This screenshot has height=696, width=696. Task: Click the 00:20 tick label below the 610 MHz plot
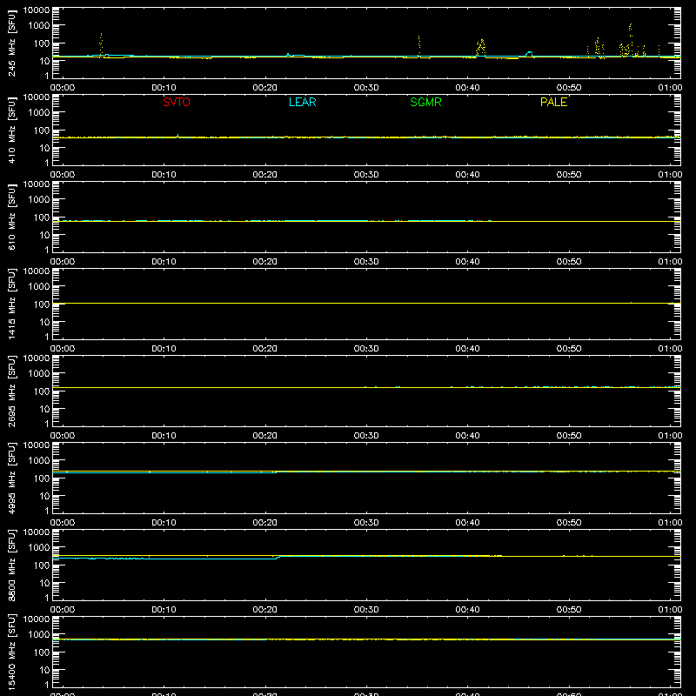[265, 262]
